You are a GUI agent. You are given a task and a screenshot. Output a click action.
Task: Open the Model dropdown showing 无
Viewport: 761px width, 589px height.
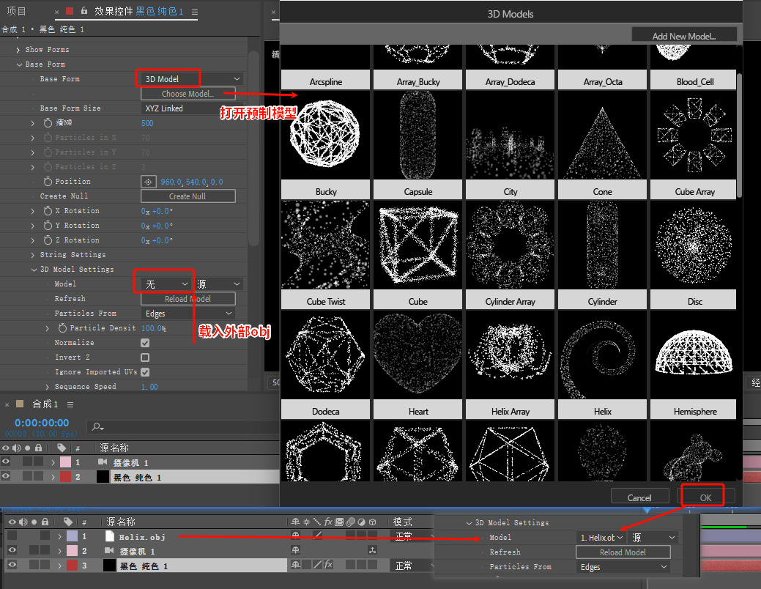click(x=166, y=284)
